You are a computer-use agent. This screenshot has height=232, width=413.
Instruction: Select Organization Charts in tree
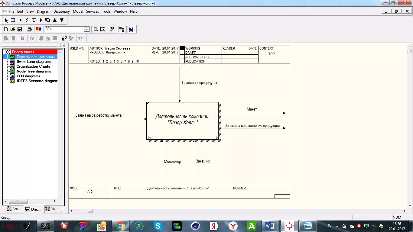[x=33, y=66]
